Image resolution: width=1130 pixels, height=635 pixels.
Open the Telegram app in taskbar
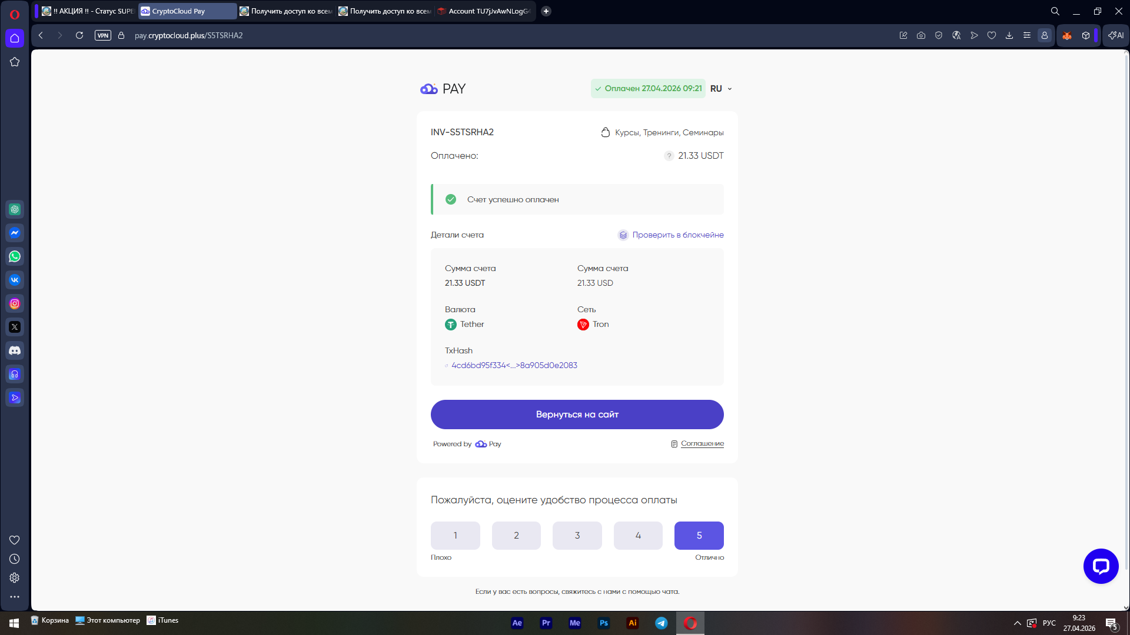tap(662, 623)
